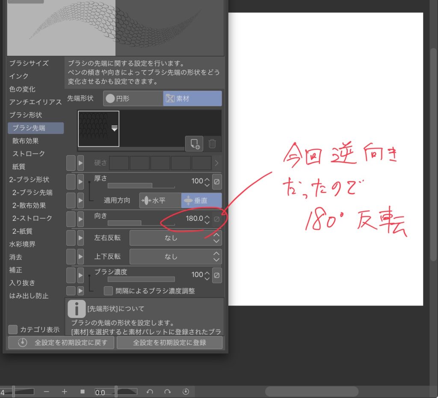Open the ブラシ濃度 dynamics settings icon
This screenshot has height=398, width=438.
pos(216,275)
